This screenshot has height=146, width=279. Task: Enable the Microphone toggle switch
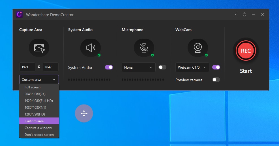(x=162, y=67)
